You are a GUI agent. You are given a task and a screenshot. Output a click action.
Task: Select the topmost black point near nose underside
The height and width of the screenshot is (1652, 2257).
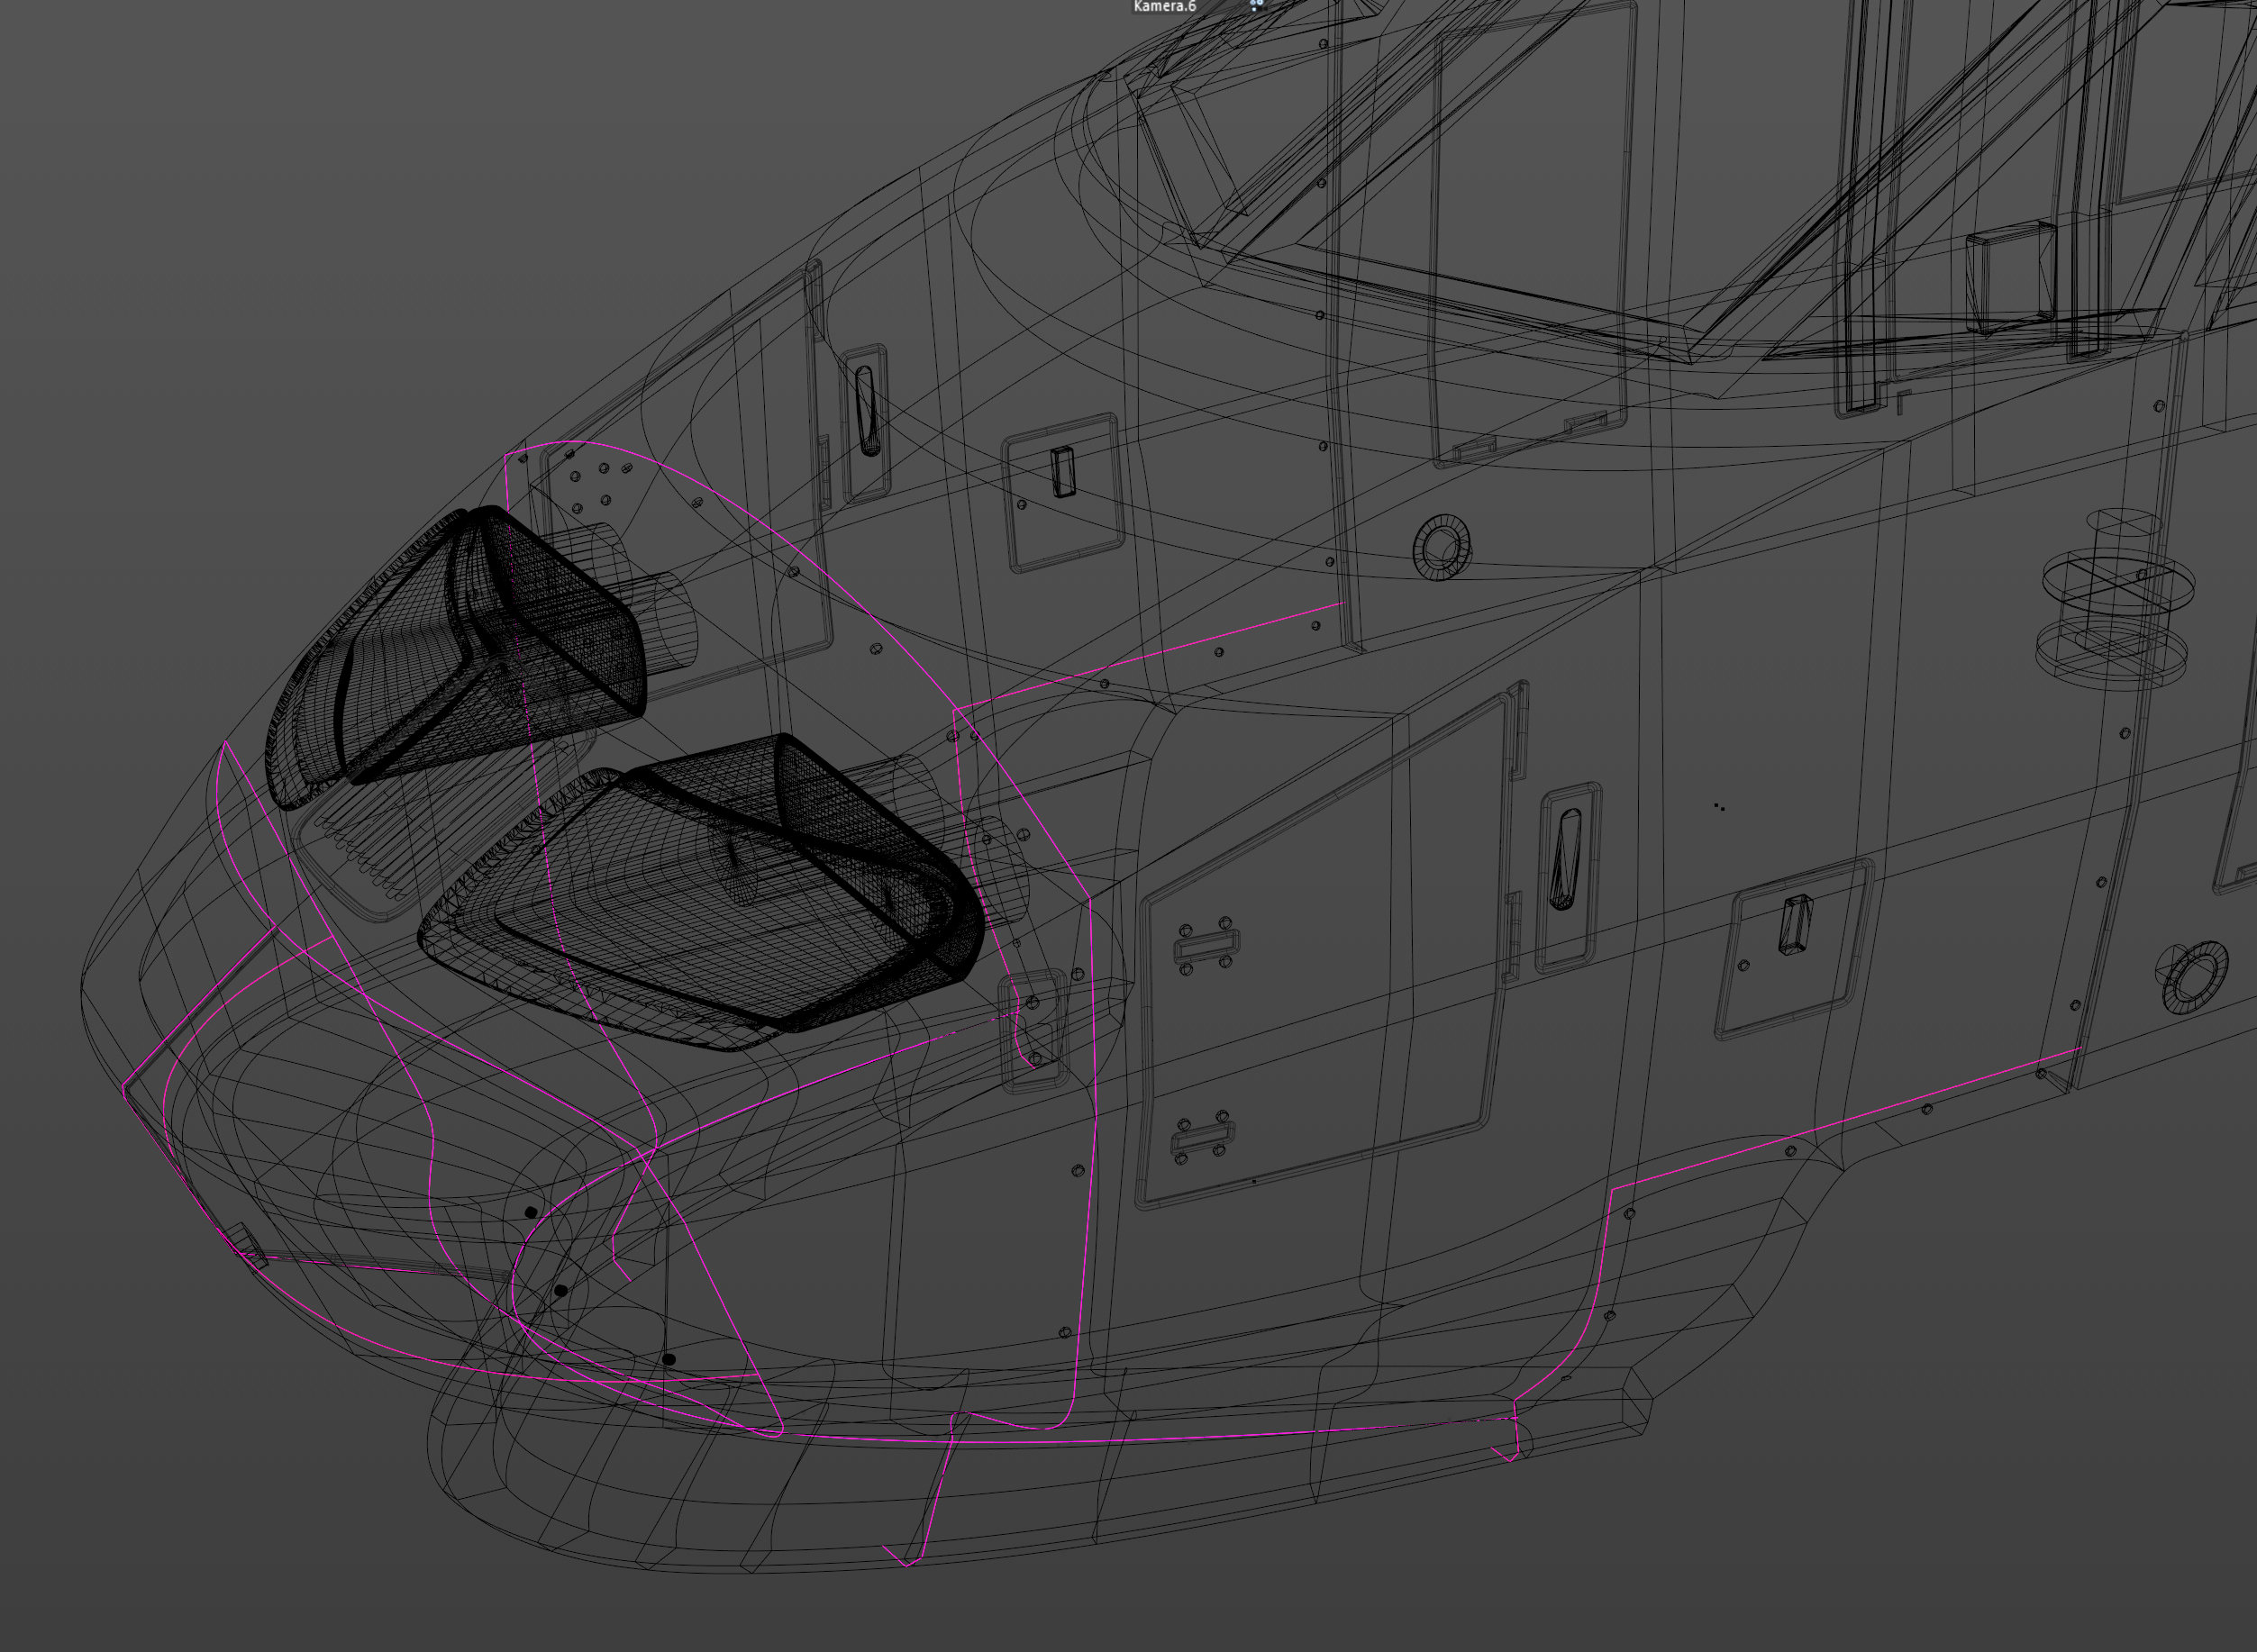point(531,1212)
